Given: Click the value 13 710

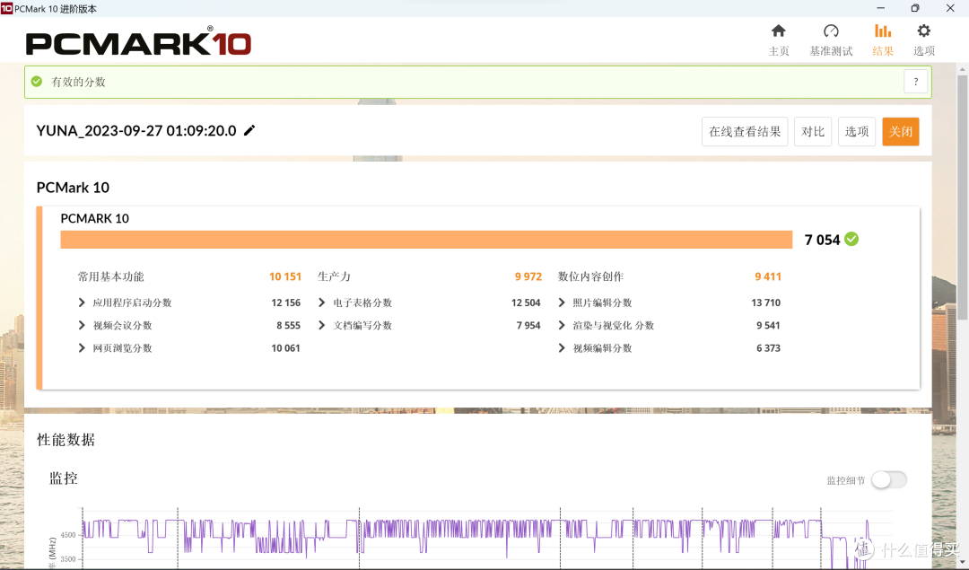Looking at the screenshot, I should [765, 303].
